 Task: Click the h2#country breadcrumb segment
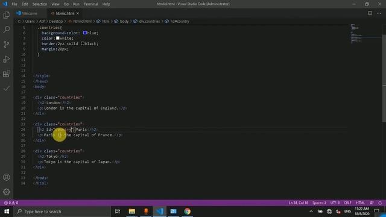tap(180, 22)
